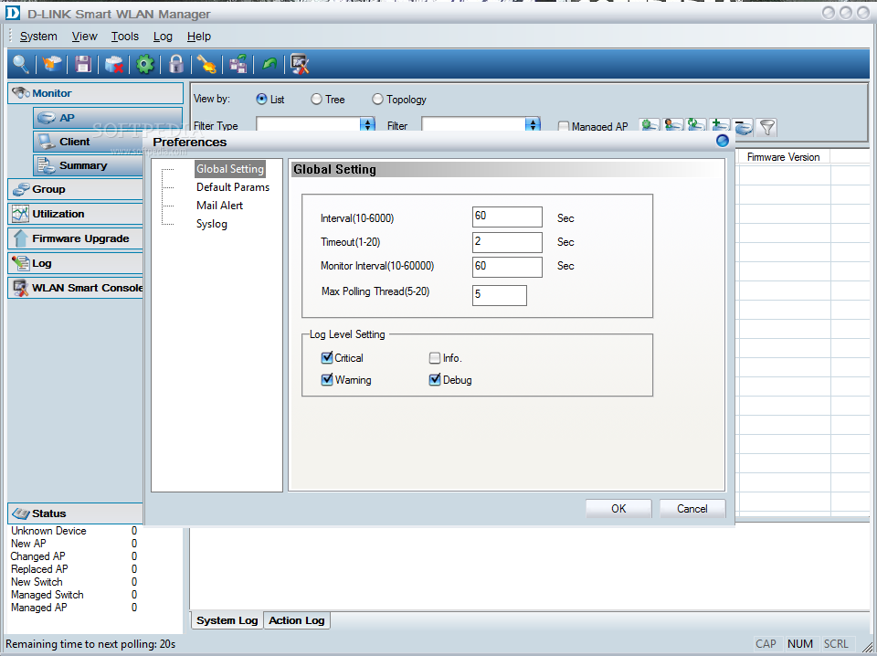Open the Log menu in the menu bar

click(163, 37)
